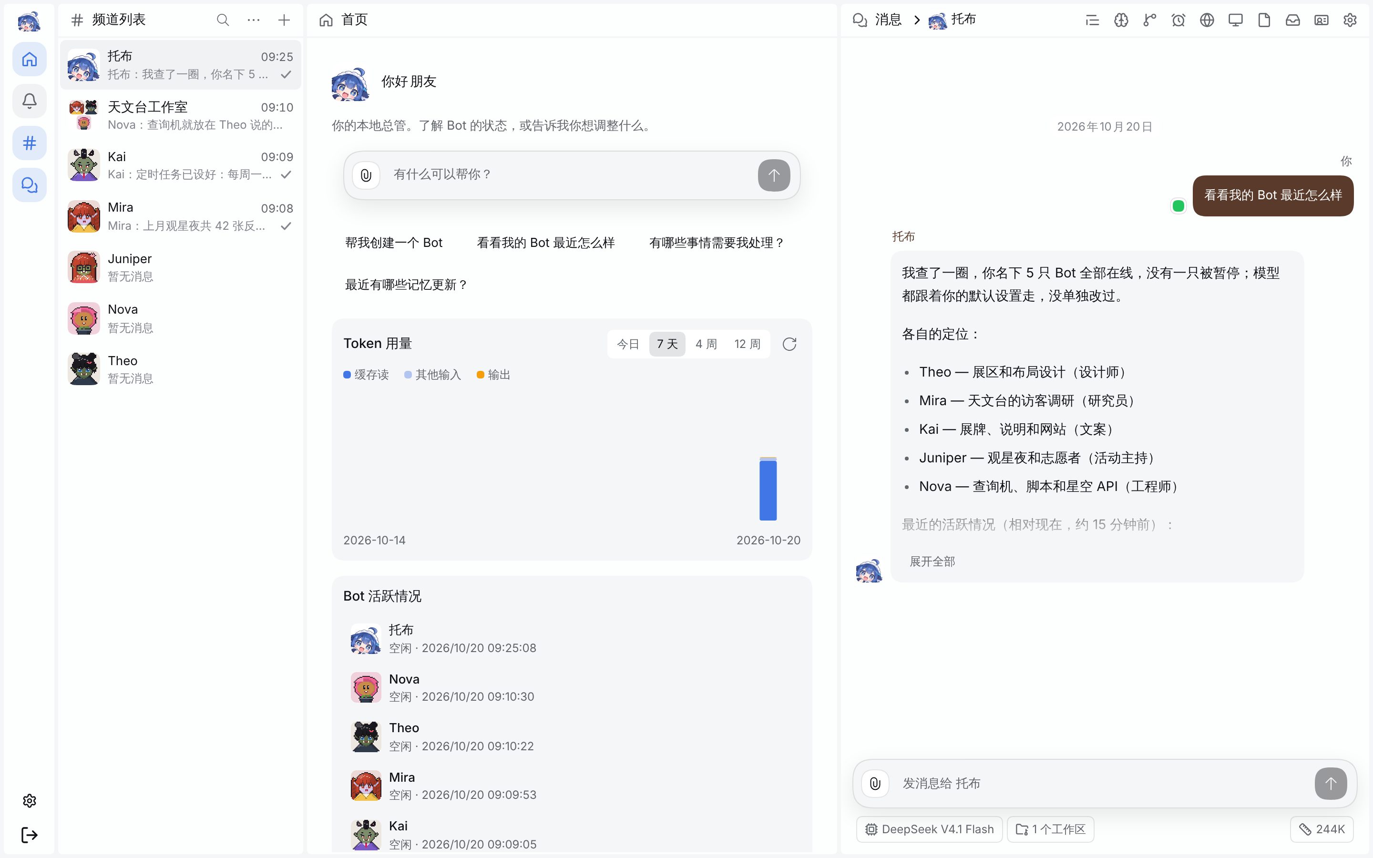This screenshot has height=858, width=1373.
Task: Click the logout icon at sidebar bottom
Action: (30, 835)
